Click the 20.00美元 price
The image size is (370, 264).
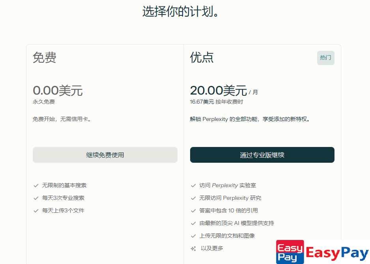[219, 91]
